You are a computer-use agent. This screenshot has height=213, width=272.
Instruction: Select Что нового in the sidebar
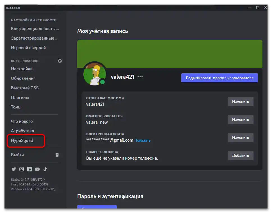click(22, 121)
